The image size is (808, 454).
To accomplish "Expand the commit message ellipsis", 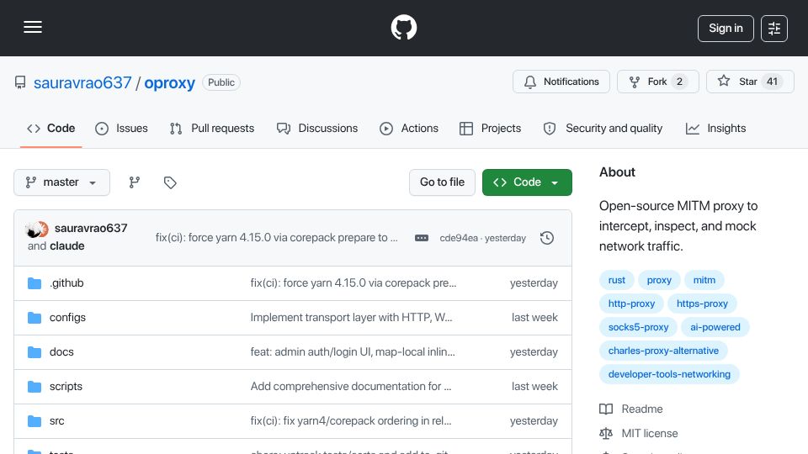I will (422, 238).
